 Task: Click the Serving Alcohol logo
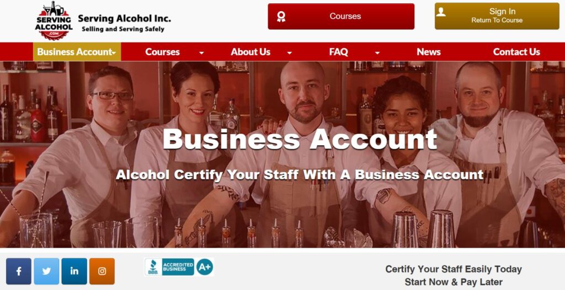(54, 20)
